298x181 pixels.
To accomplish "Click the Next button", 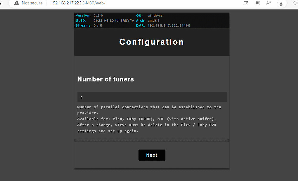I will coord(152,155).
